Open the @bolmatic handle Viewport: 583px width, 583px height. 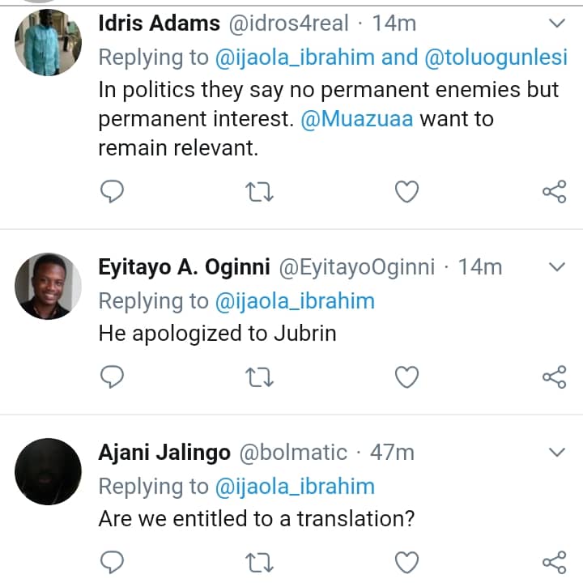coord(293,452)
